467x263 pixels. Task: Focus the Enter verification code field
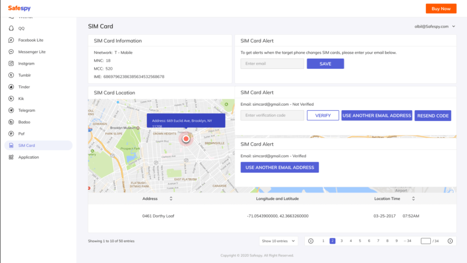pos(272,115)
